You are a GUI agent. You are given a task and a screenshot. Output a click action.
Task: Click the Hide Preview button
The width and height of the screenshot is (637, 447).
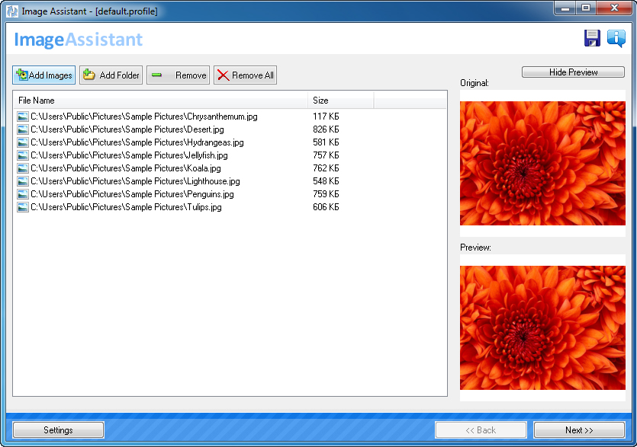tap(573, 72)
